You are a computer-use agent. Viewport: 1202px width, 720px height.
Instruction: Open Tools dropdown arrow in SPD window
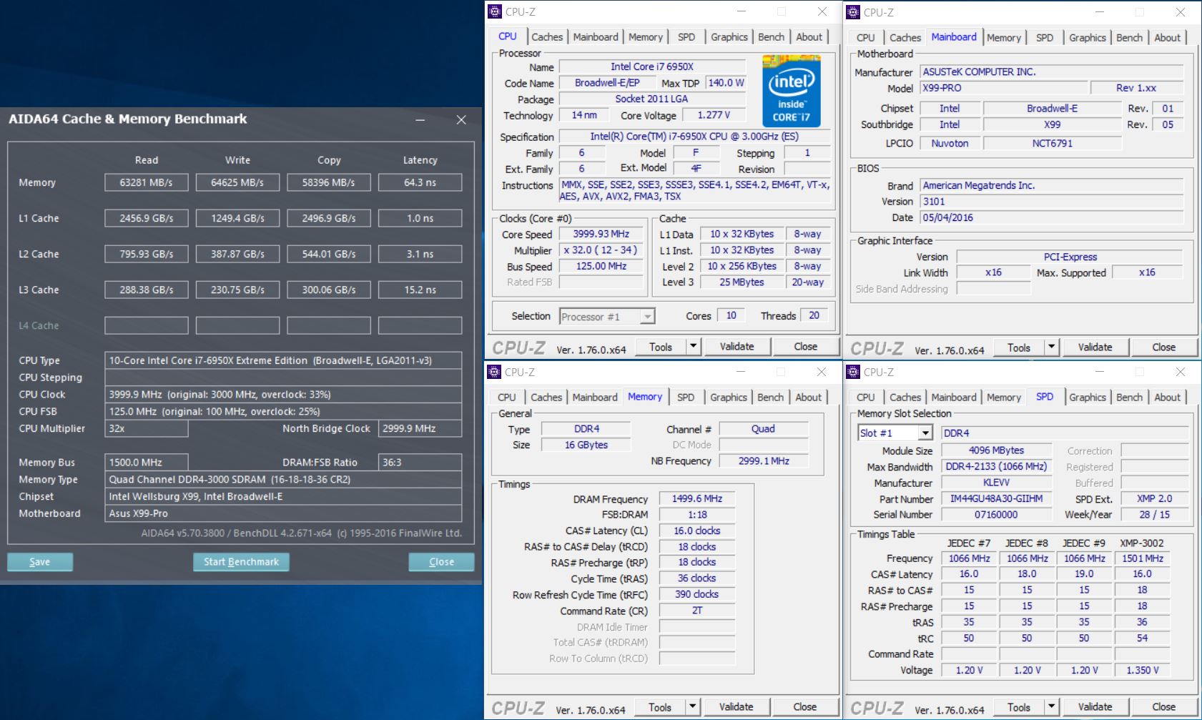point(1051,707)
